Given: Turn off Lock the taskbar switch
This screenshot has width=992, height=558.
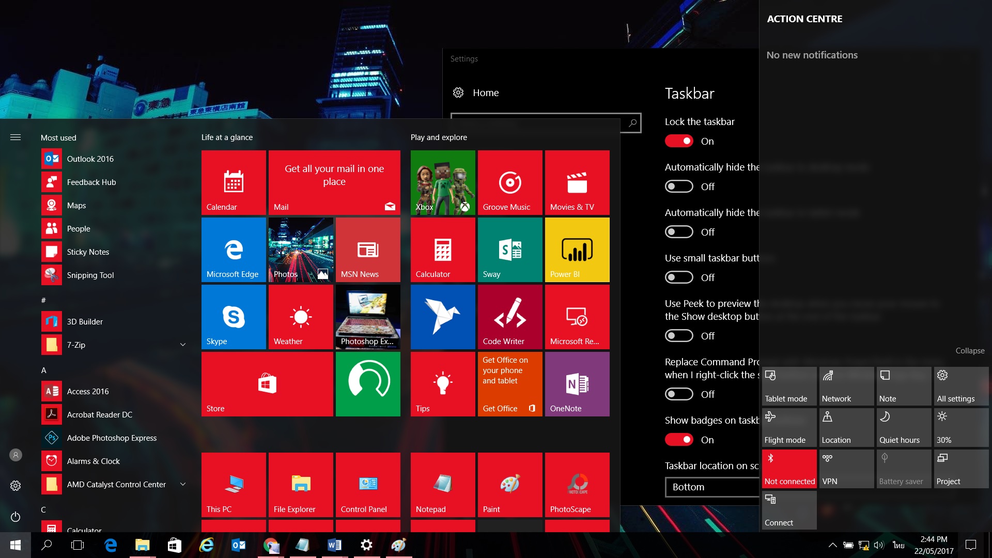Looking at the screenshot, I should tap(679, 141).
